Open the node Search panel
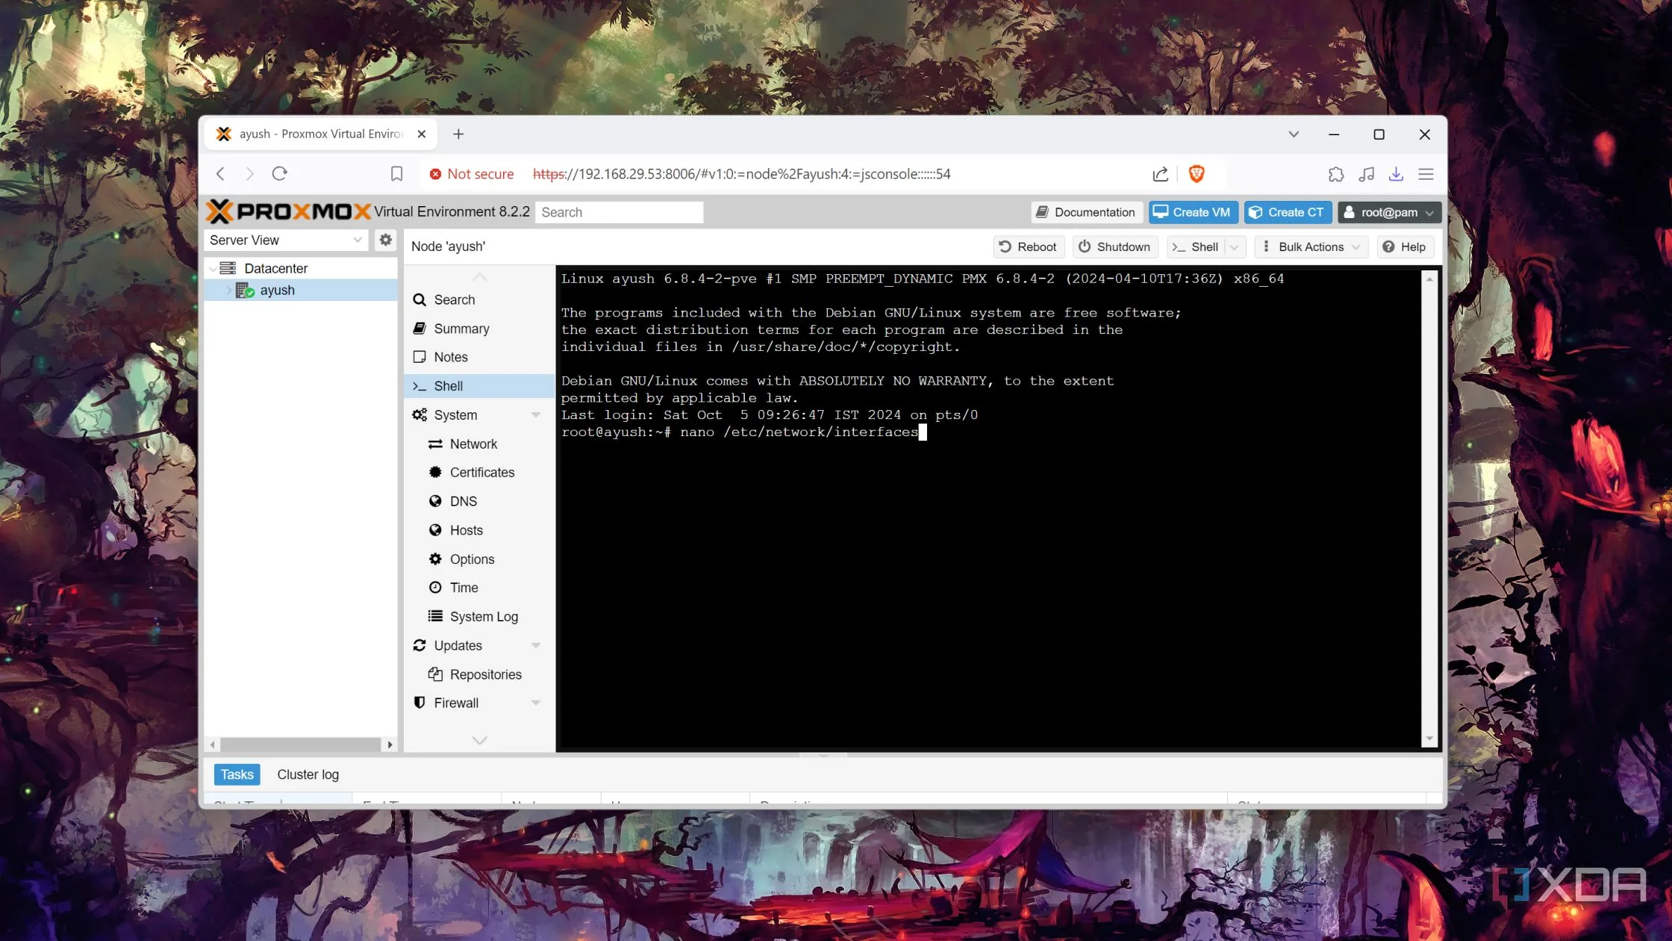1672x941 pixels. (479, 299)
